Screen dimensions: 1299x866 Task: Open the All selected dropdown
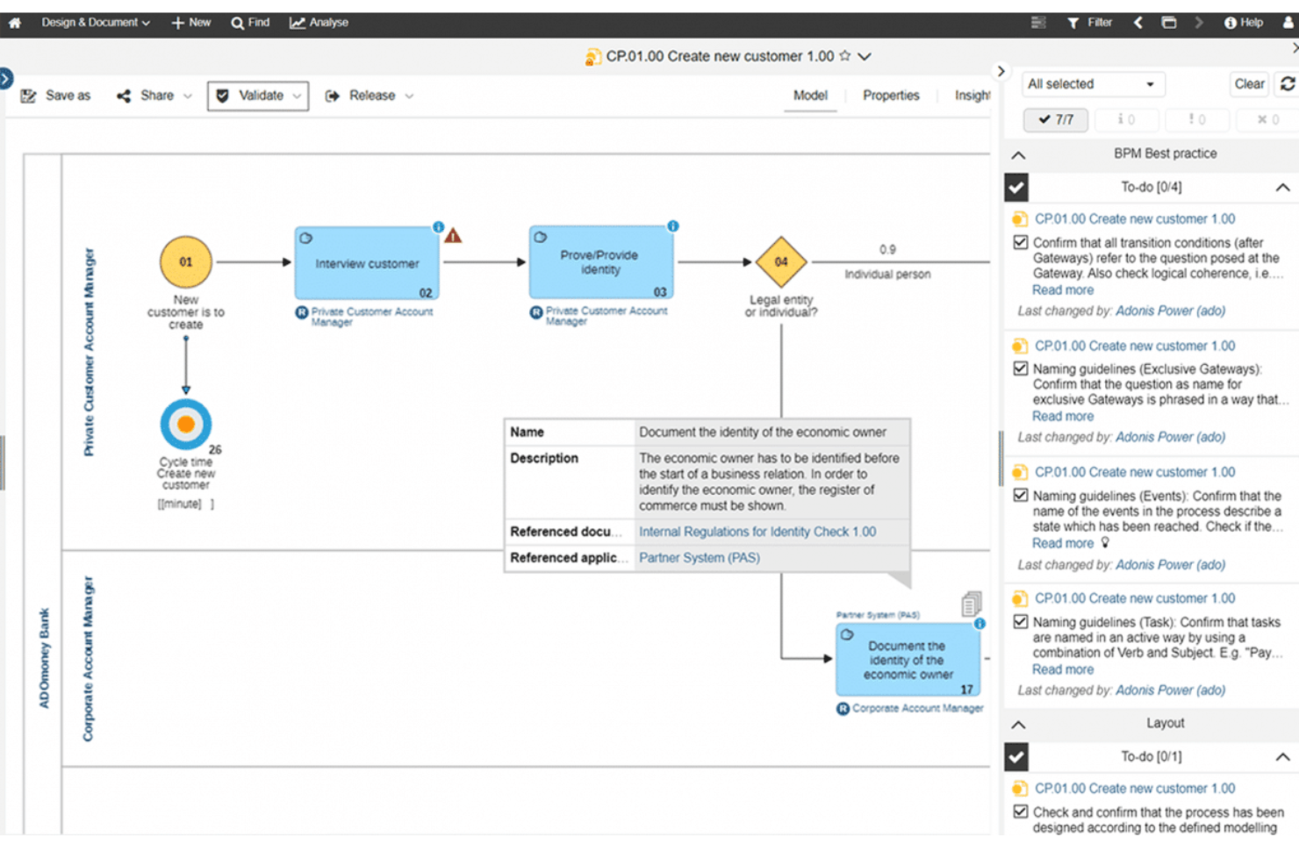[x=1093, y=84]
